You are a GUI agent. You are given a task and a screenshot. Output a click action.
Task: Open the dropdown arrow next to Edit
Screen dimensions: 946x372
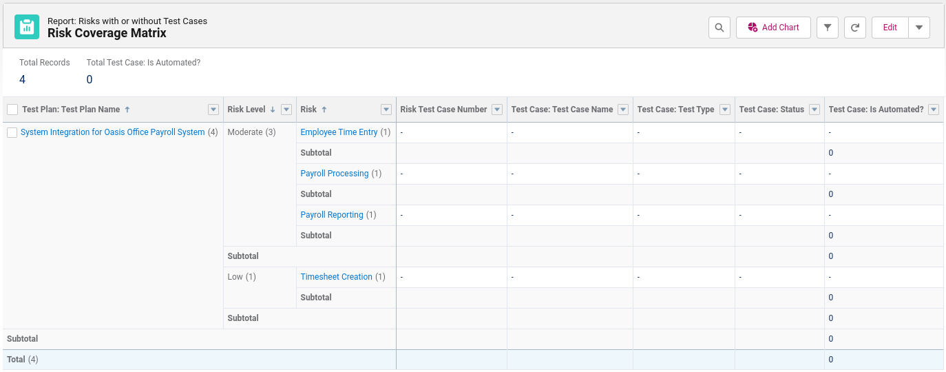pos(919,28)
